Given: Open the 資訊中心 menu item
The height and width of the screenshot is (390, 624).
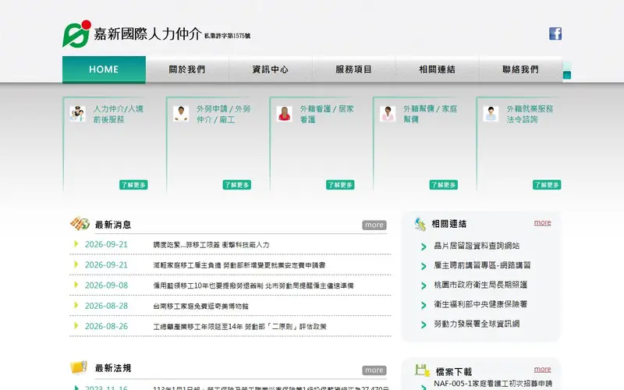Looking at the screenshot, I should pos(271,69).
